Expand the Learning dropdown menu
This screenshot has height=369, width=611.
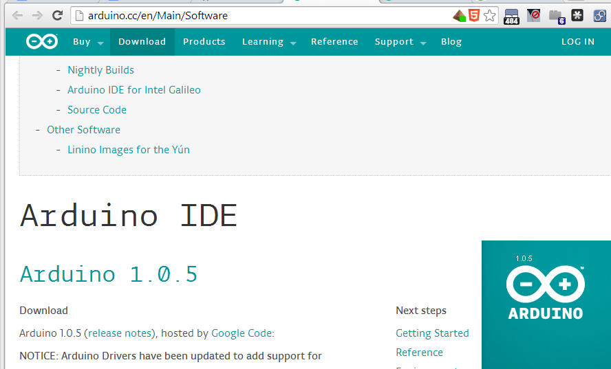[x=268, y=42]
